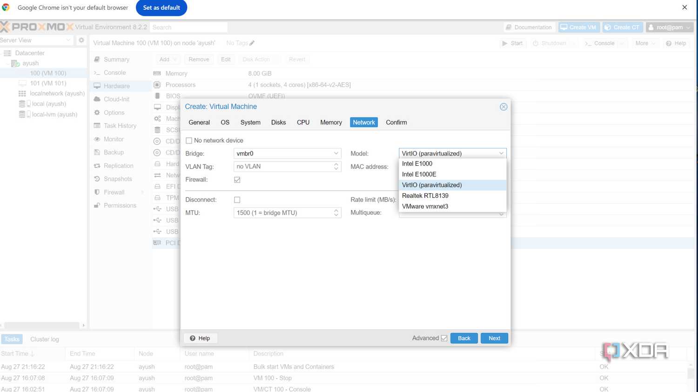Click the Server View gear icon
Screen dimensions: 698x392
pos(81,40)
